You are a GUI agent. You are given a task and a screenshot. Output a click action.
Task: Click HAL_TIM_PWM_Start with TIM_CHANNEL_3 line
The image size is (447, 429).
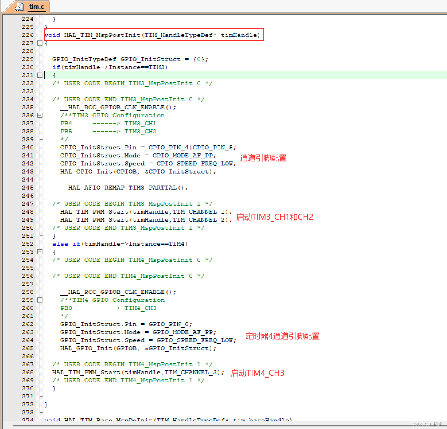point(138,372)
